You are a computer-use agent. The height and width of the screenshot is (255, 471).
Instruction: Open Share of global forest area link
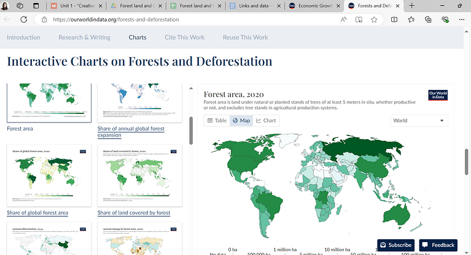coord(37,213)
